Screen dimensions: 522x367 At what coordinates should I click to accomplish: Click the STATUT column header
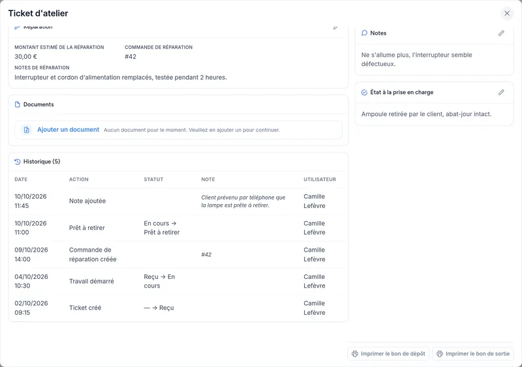153,179
